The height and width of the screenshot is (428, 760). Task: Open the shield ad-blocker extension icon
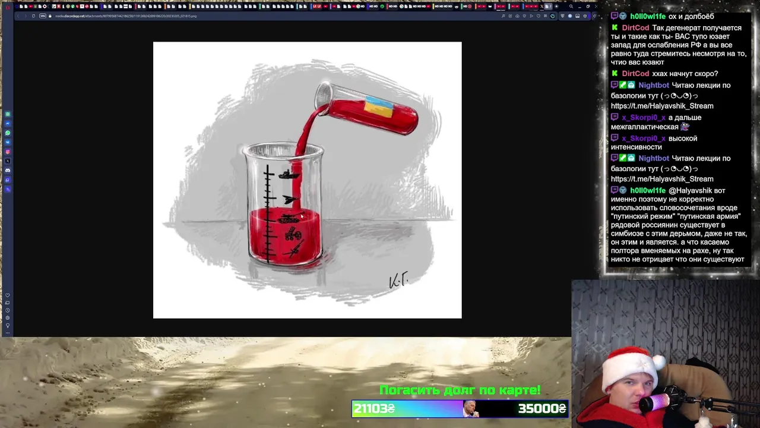[562, 16]
